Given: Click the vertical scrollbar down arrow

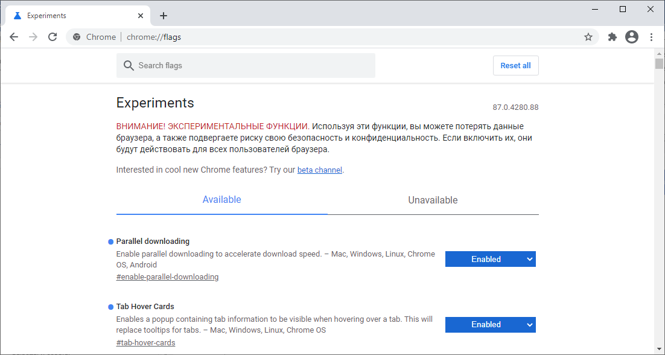Looking at the screenshot, I should (x=659, y=350).
